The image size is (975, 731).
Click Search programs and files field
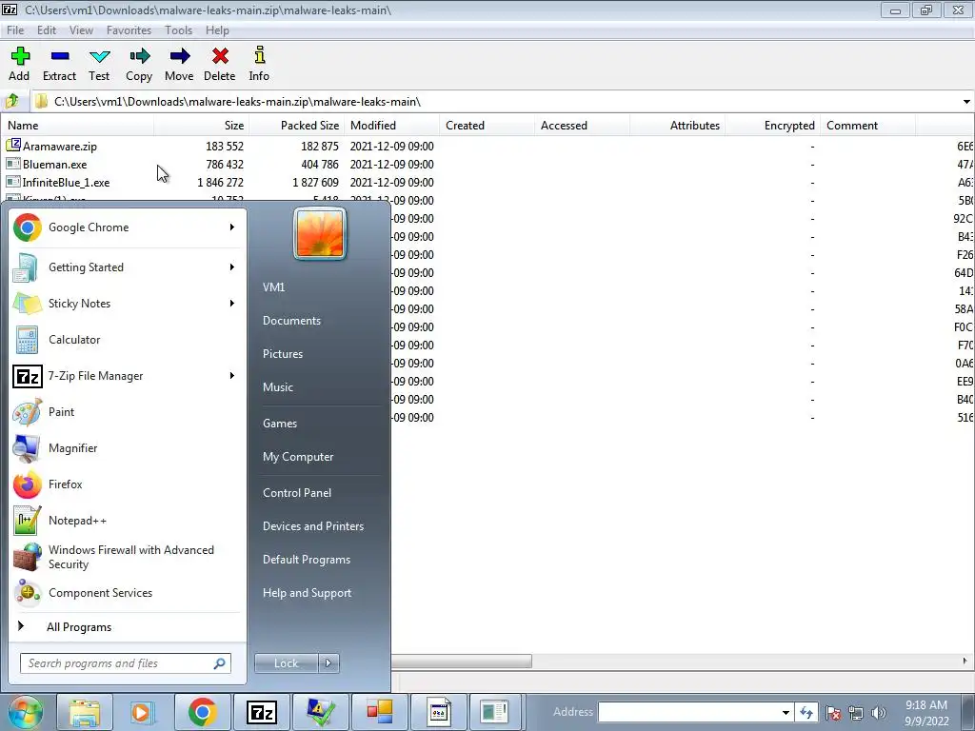125,663
